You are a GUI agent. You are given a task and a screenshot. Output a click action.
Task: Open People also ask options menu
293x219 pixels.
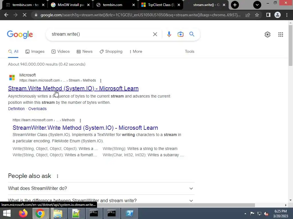pos(57,176)
